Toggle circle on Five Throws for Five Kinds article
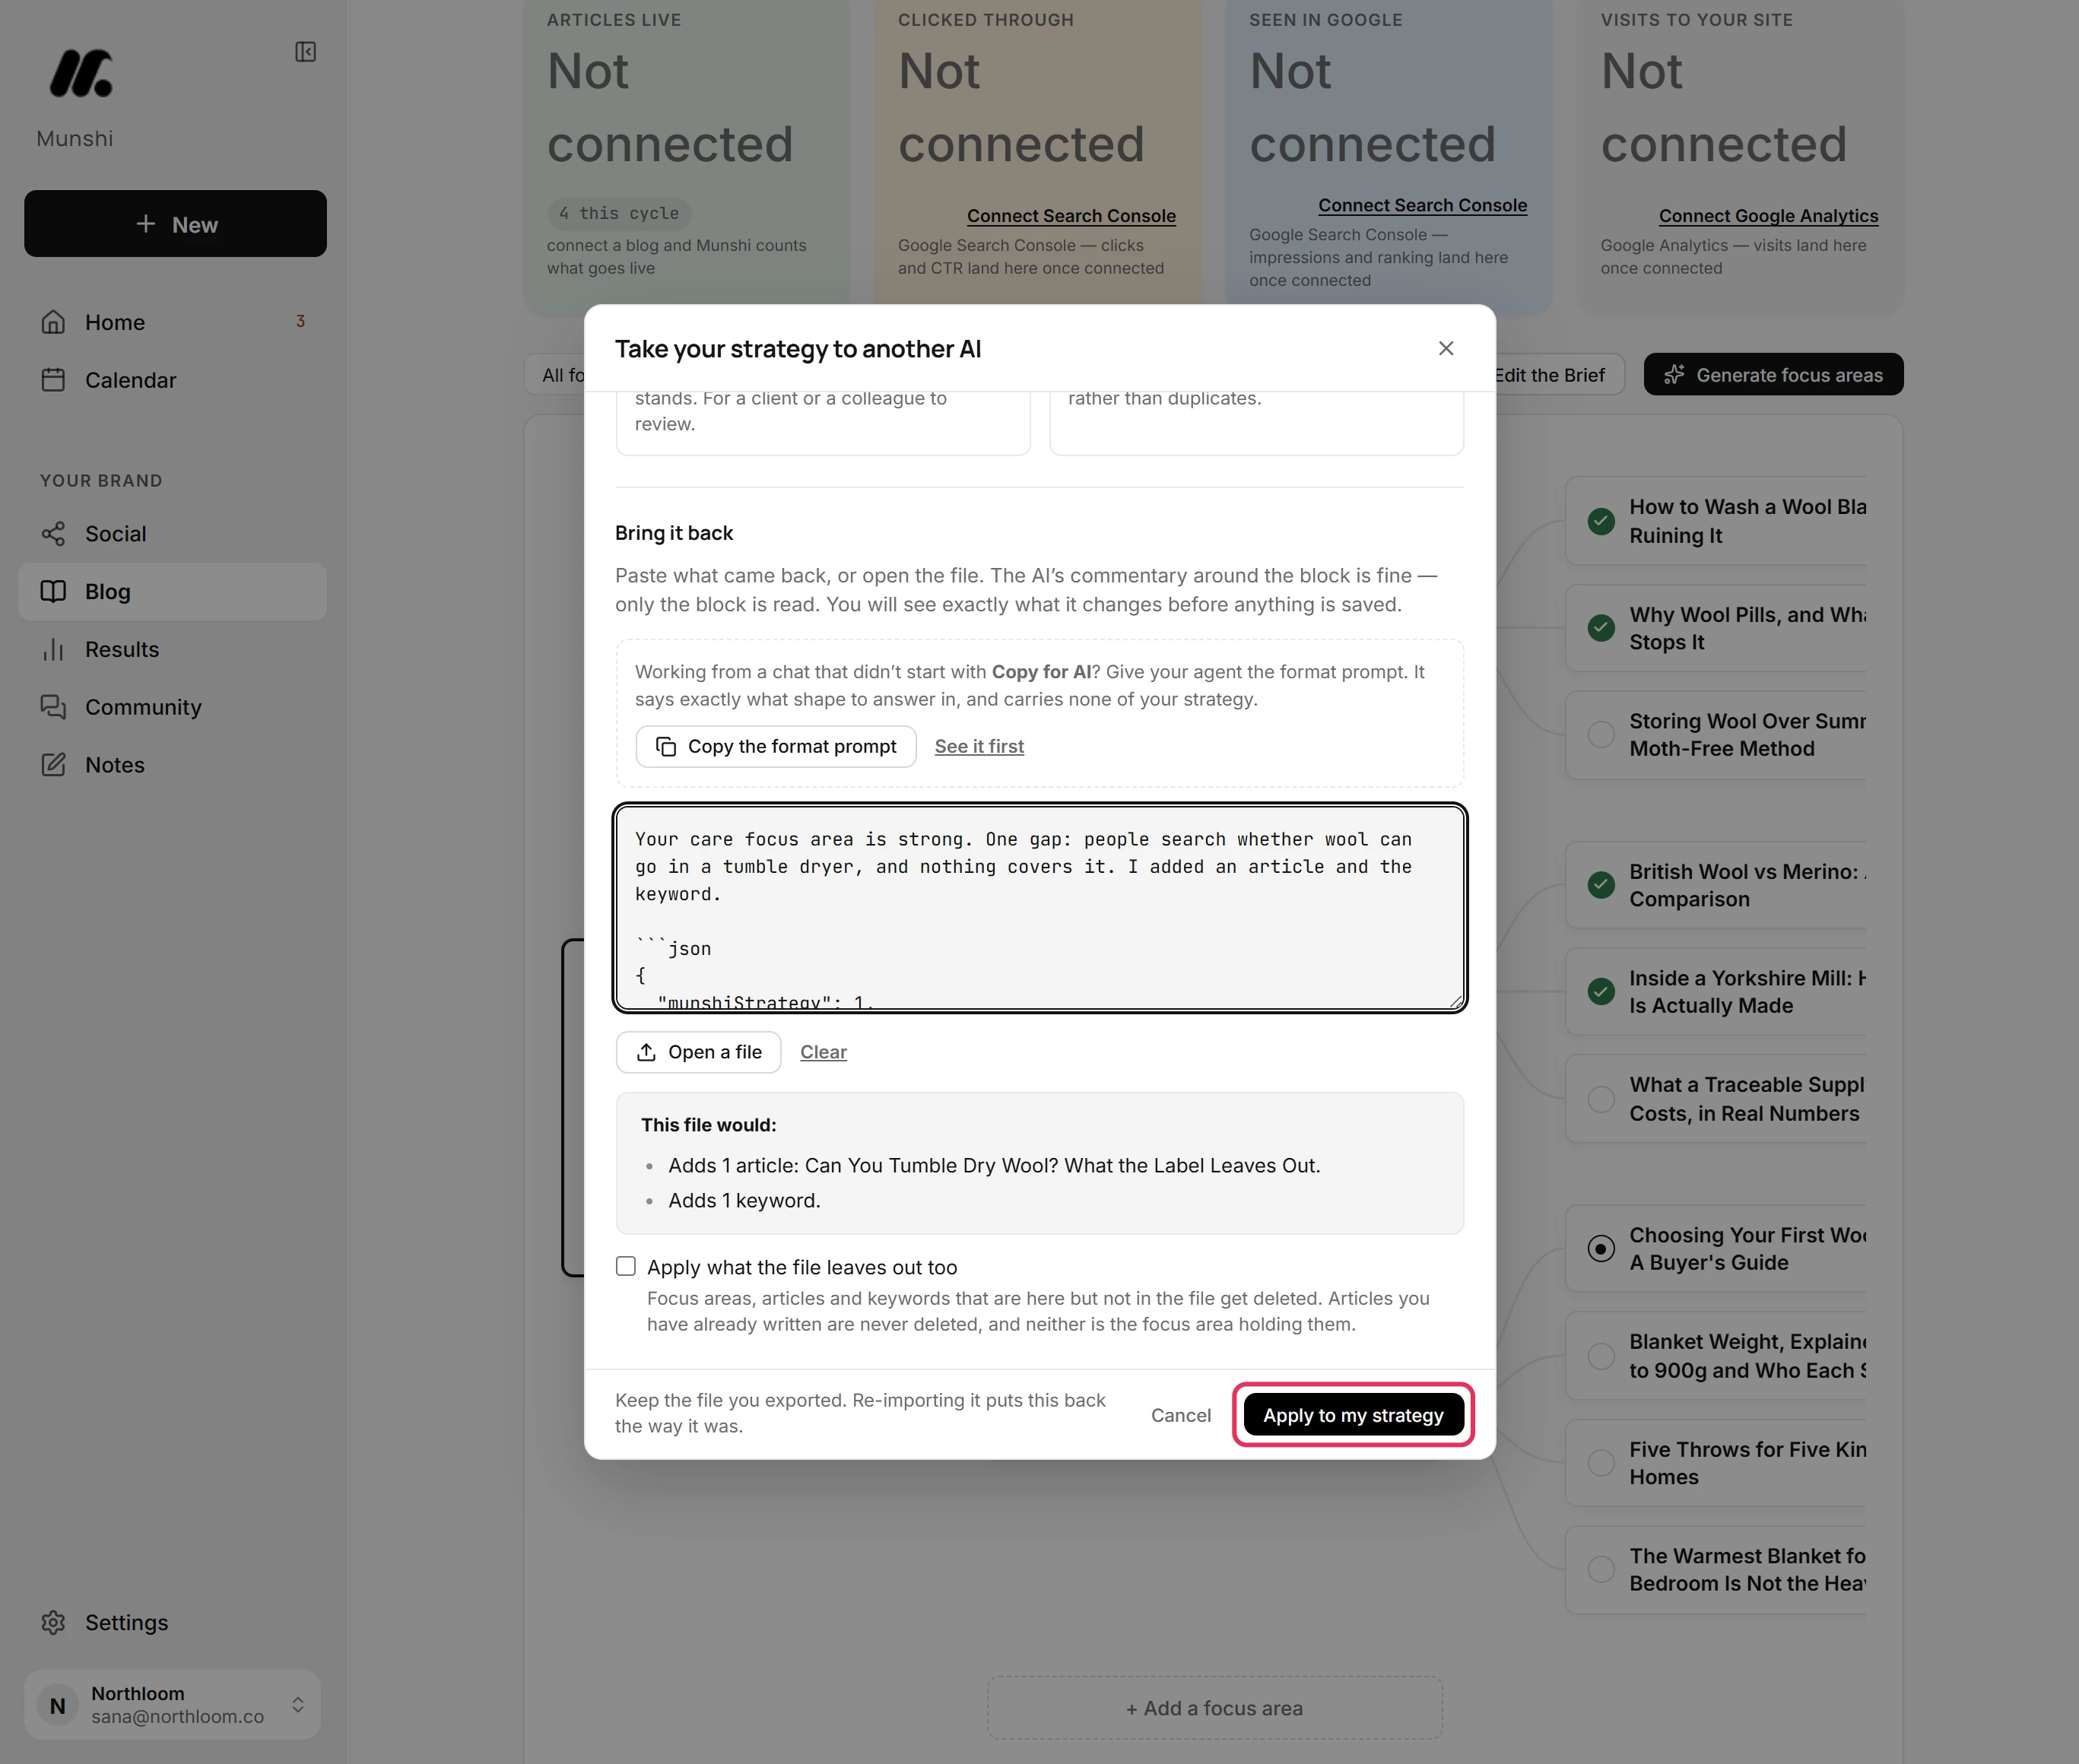Image resolution: width=2079 pixels, height=1764 pixels. 1601,1463
